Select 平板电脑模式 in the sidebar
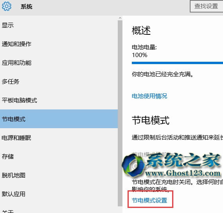Viewport: 223px width, 213px height. [59, 100]
